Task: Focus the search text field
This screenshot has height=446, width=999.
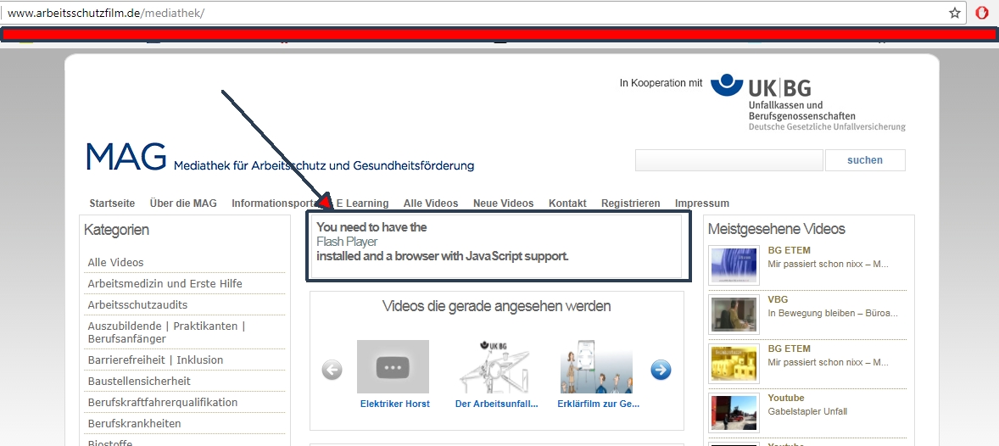Action: 728,160
